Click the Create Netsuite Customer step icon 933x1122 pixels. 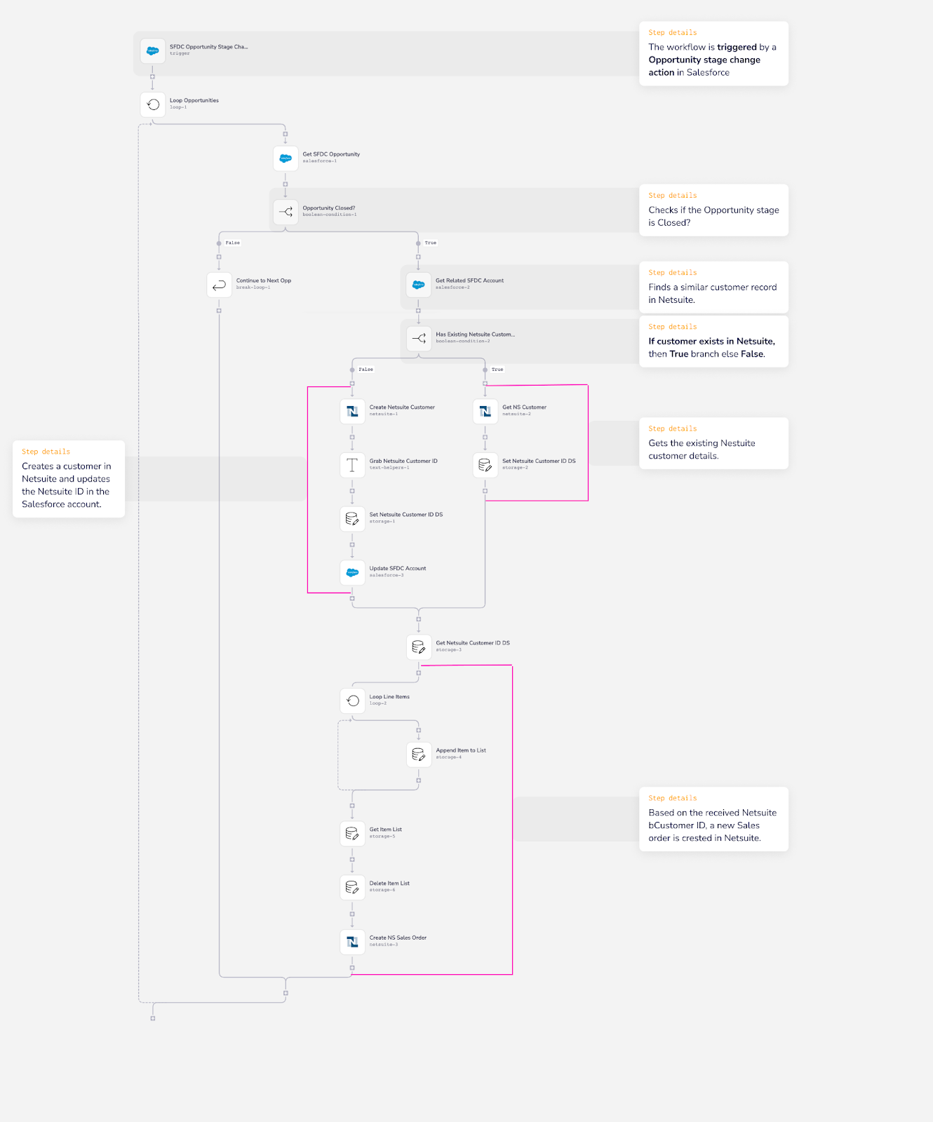pyautogui.click(x=352, y=411)
